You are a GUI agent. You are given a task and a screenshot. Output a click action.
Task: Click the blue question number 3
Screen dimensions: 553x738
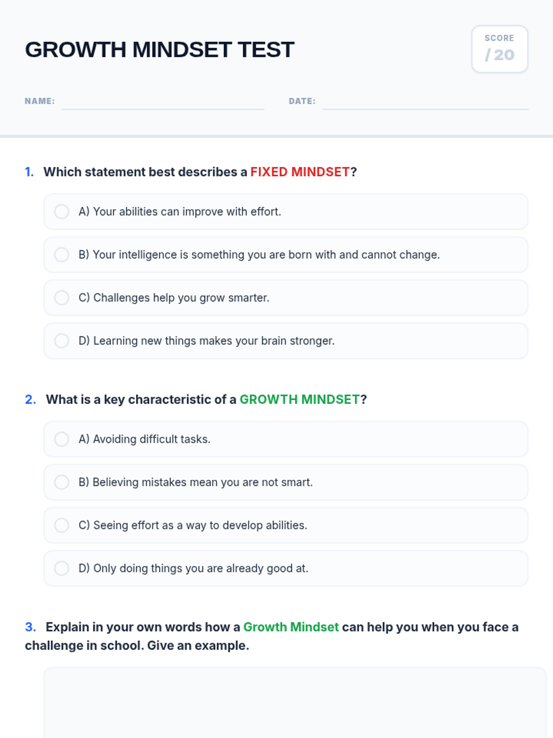coord(30,627)
